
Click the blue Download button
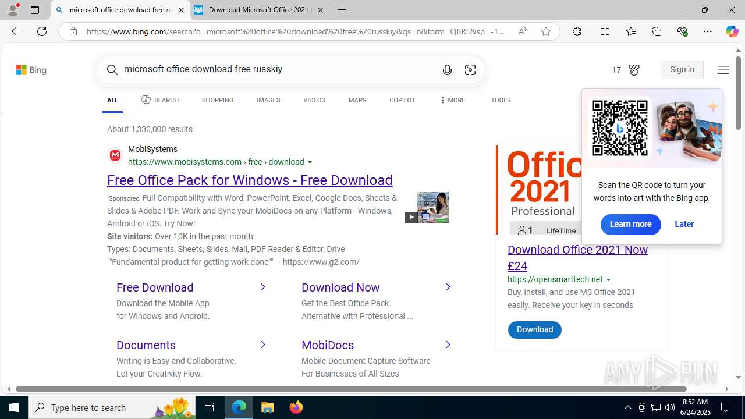click(535, 330)
